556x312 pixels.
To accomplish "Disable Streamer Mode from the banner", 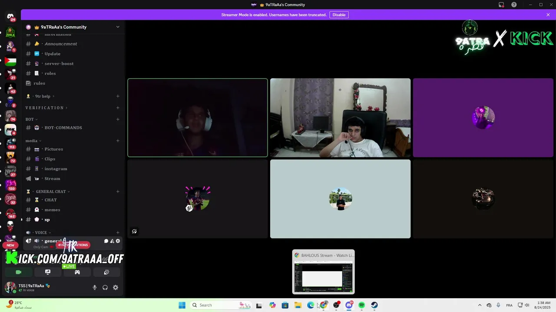I will [339, 15].
